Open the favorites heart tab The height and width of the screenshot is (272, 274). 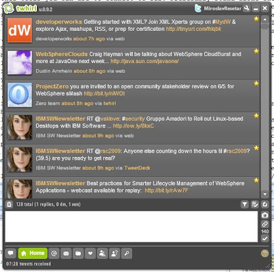(x=90, y=254)
